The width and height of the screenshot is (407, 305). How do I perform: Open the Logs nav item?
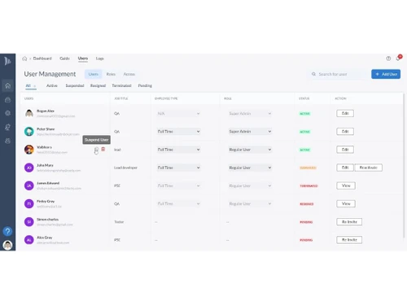click(x=99, y=59)
